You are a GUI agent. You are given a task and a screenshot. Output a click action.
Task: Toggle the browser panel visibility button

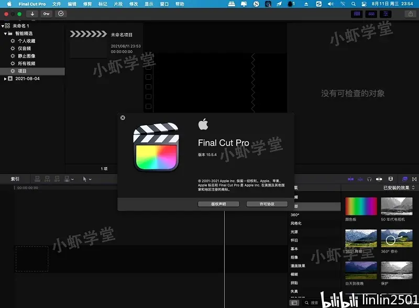(x=357, y=14)
